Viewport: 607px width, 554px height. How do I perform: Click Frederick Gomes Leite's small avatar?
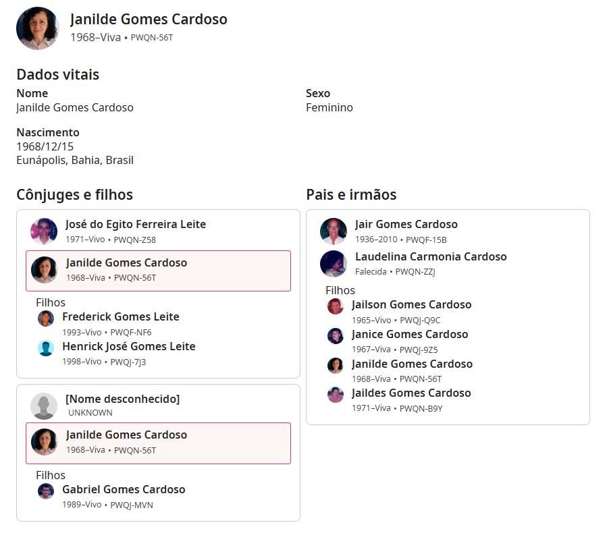[x=46, y=318]
